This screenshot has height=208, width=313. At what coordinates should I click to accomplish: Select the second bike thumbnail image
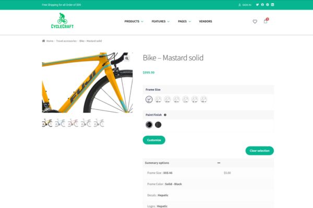(60, 123)
